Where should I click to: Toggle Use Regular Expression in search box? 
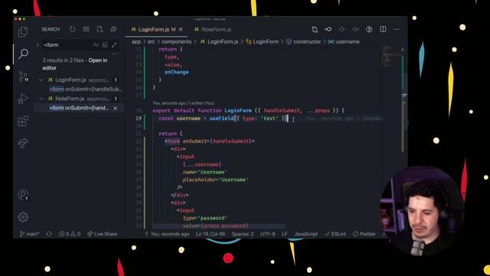[114, 45]
